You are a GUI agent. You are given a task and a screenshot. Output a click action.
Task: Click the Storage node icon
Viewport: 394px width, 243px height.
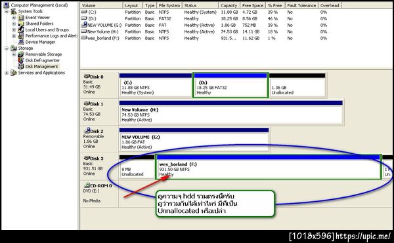tap(14, 48)
